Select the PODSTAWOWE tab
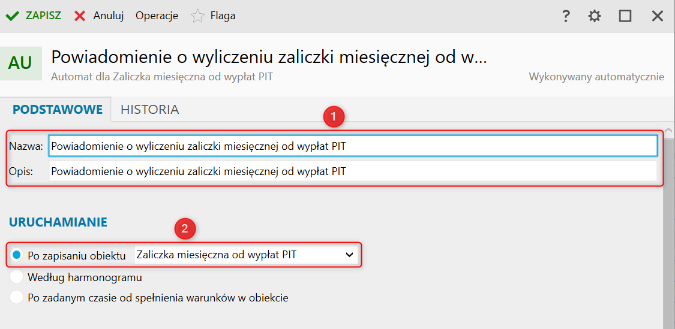 58,110
